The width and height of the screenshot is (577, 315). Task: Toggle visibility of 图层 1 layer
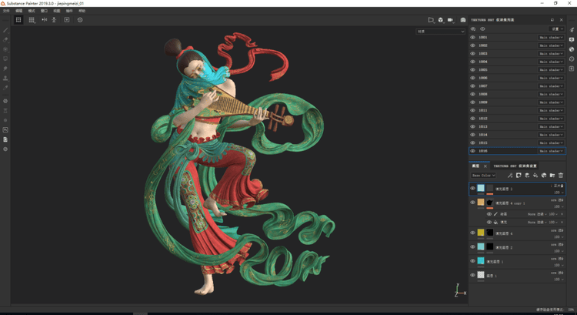tap(473, 275)
